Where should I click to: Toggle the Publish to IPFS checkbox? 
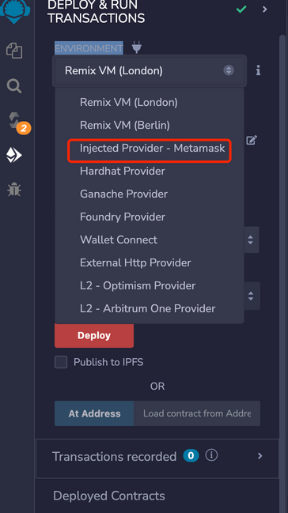point(61,362)
